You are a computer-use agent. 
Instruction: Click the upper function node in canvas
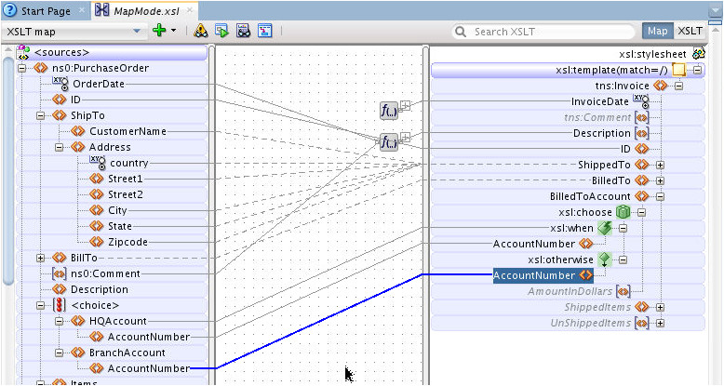pos(389,111)
